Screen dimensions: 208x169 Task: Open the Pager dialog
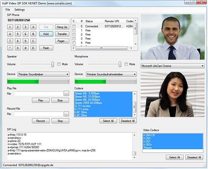click(62, 41)
